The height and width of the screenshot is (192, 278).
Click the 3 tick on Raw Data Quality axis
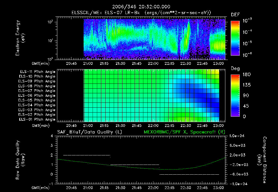point(52,145)
